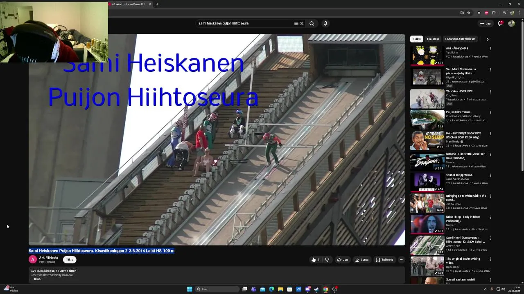Click the Luo create button
This screenshot has height=294, width=524.
tap(486, 23)
